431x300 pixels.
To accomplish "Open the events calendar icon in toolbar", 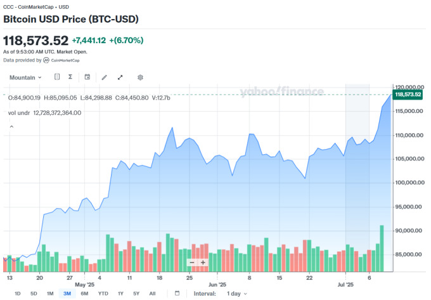I will coord(87,77).
